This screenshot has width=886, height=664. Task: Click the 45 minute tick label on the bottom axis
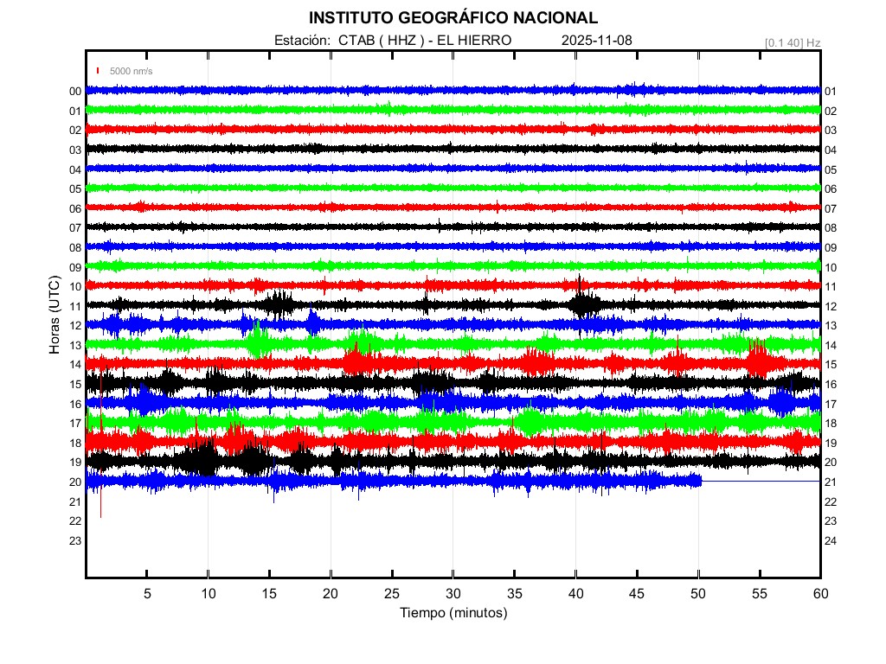tap(637, 594)
